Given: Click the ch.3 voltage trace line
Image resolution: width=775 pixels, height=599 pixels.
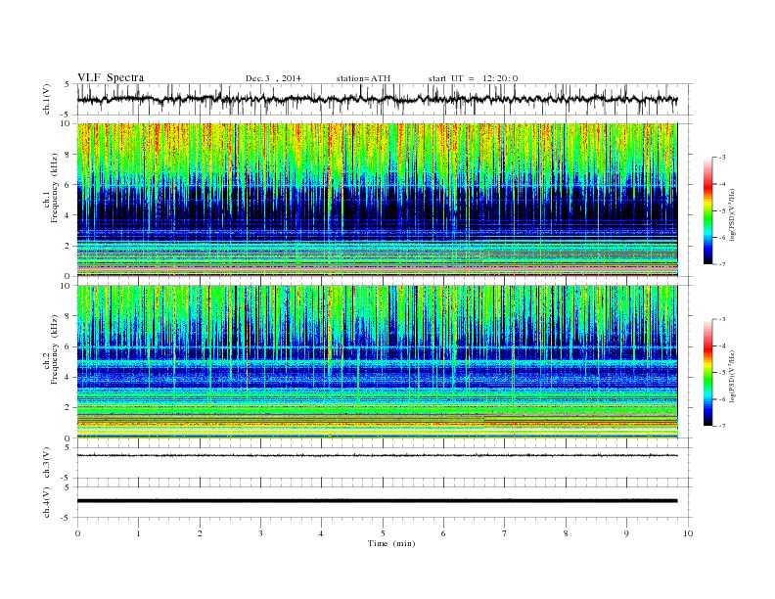Looking at the screenshot, I should click(x=377, y=455).
